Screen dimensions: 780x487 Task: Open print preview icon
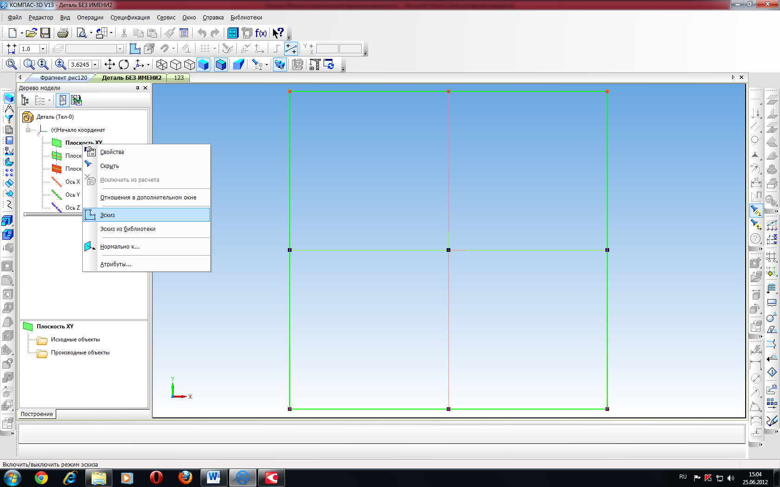tap(82, 33)
